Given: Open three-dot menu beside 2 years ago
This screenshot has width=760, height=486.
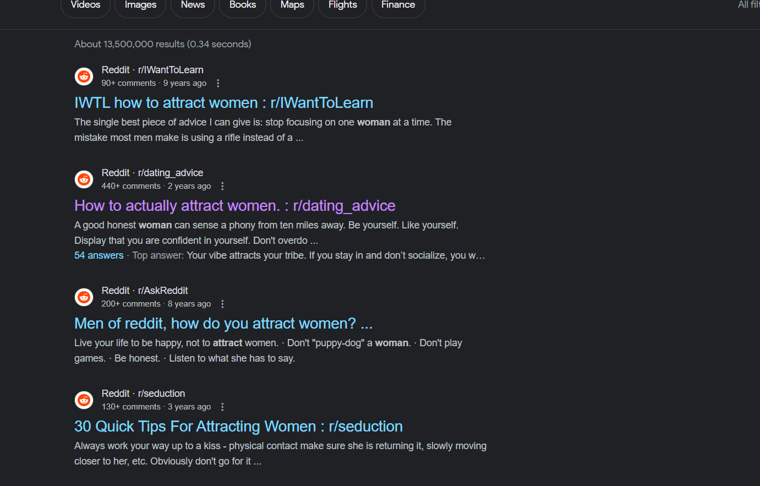Looking at the screenshot, I should click(x=222, y=186).
